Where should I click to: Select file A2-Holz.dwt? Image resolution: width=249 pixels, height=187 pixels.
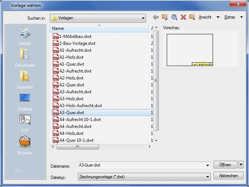102,78
